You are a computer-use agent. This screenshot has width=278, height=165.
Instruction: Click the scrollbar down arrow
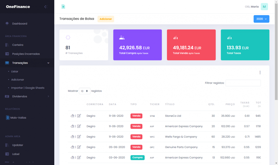point(276,163)
